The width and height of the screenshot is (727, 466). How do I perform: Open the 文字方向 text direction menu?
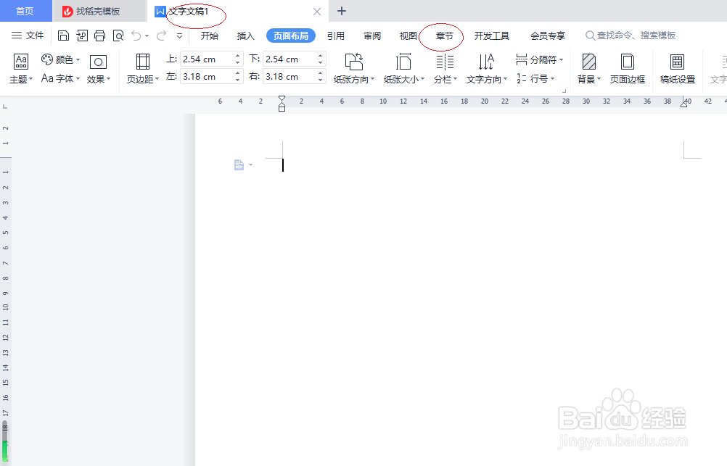click(486, 68)
